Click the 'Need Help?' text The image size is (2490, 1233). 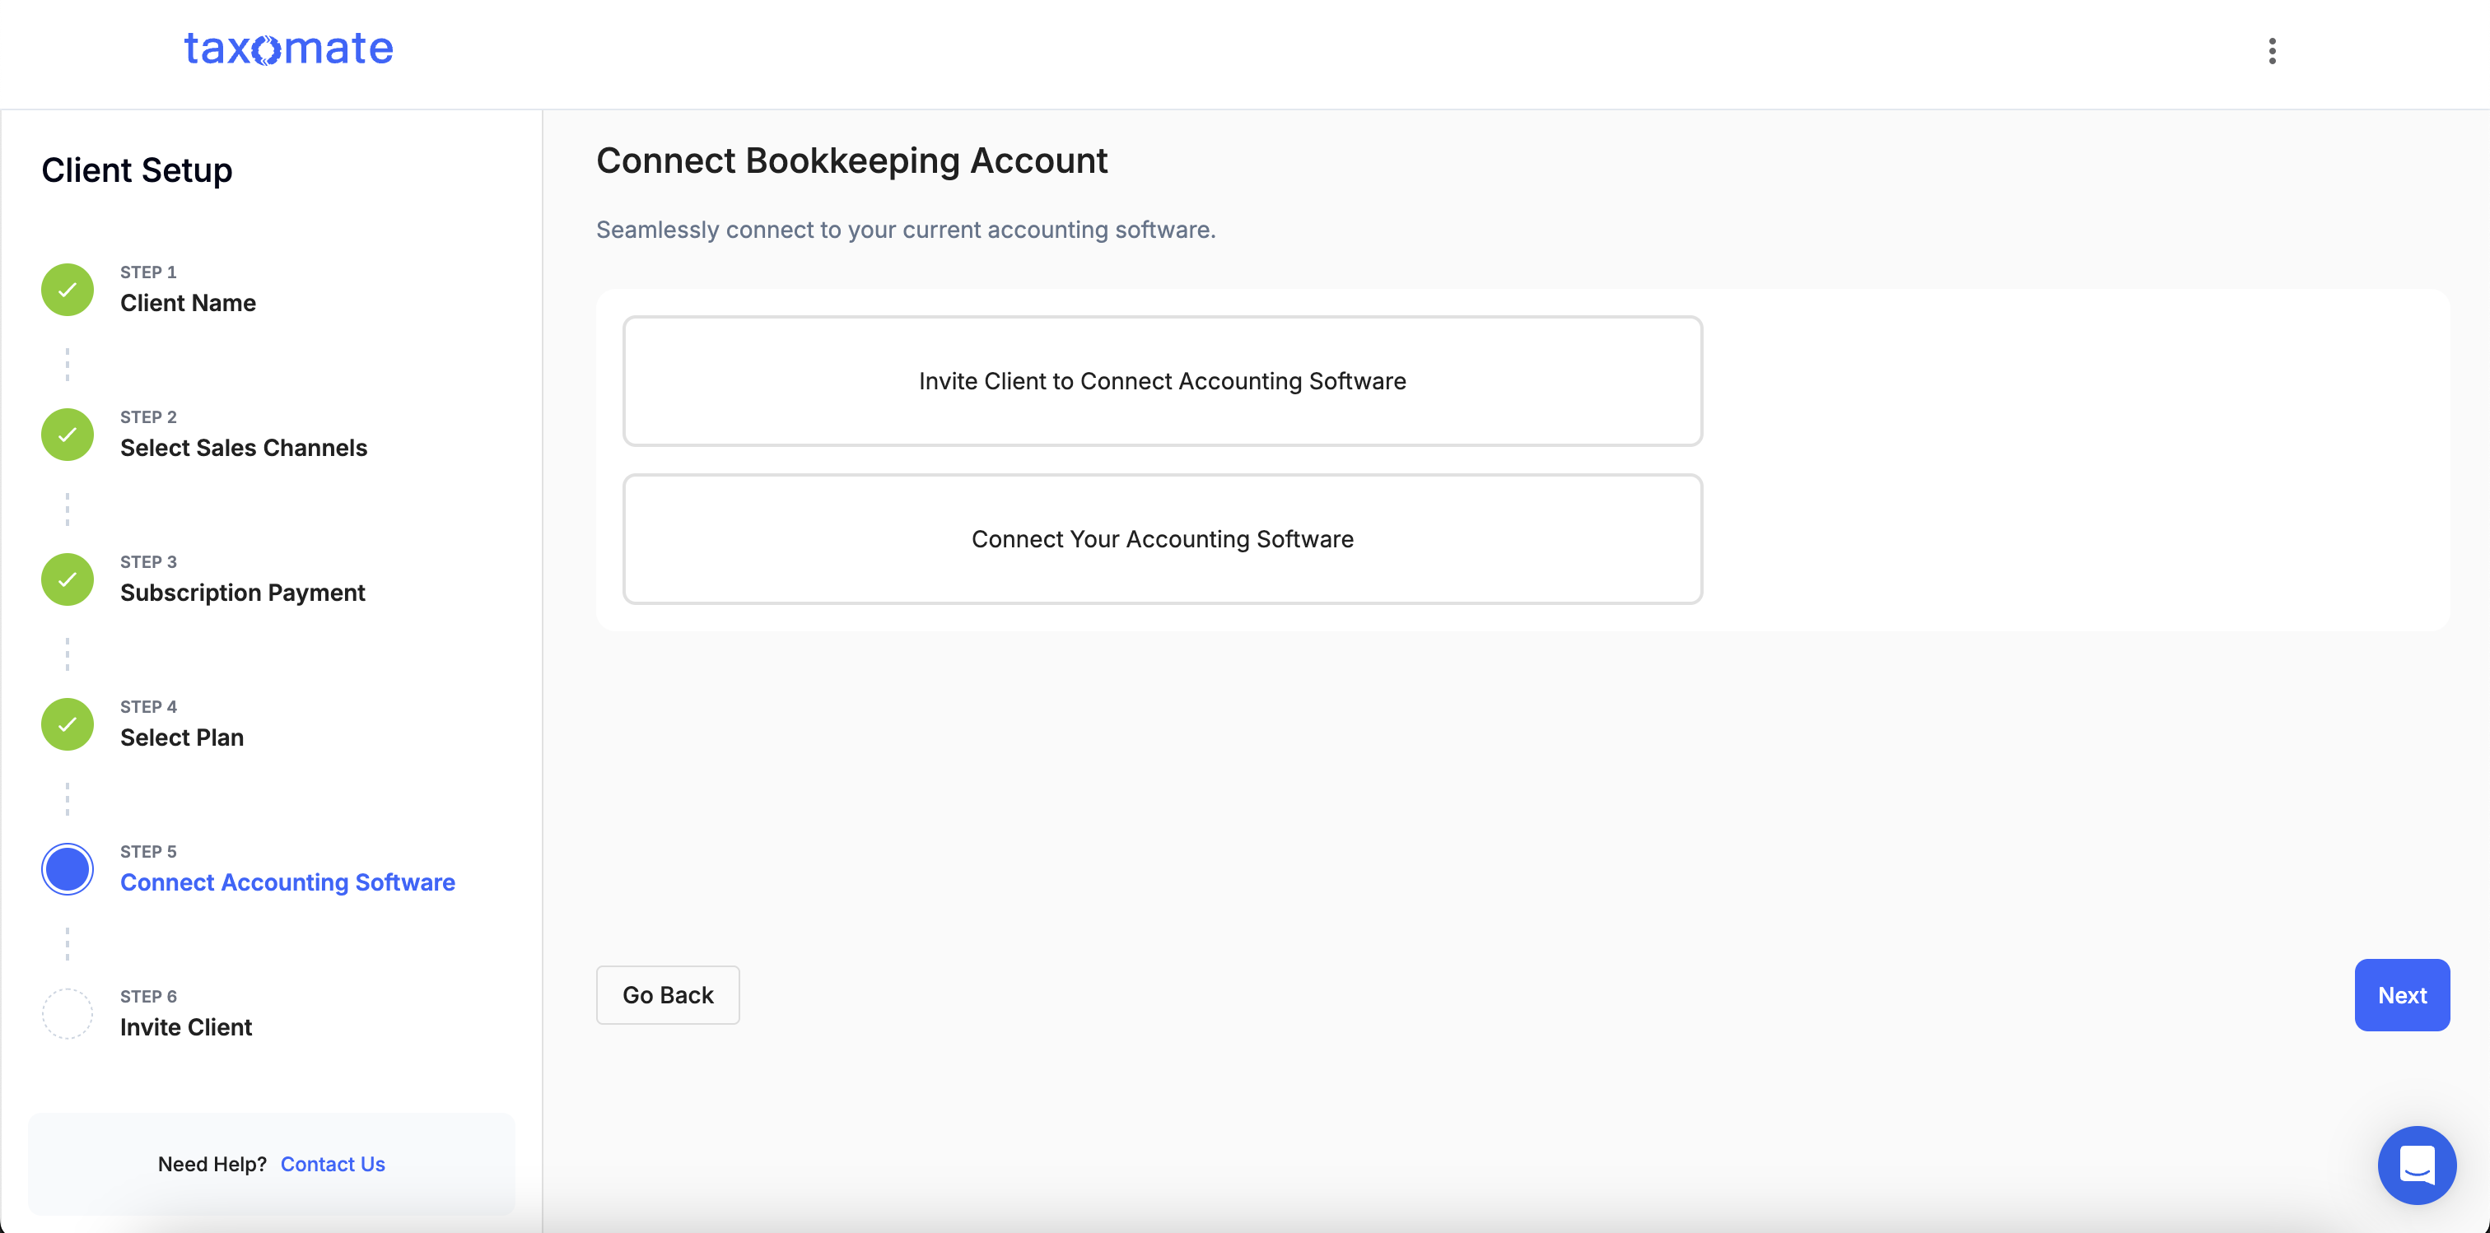(212, 1163)
